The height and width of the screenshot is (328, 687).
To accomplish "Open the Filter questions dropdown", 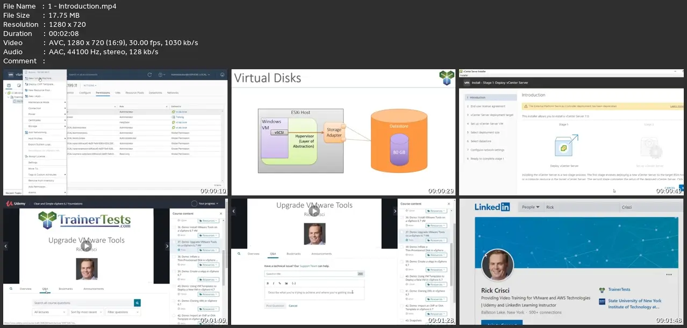I will click(x=122, y=312).
